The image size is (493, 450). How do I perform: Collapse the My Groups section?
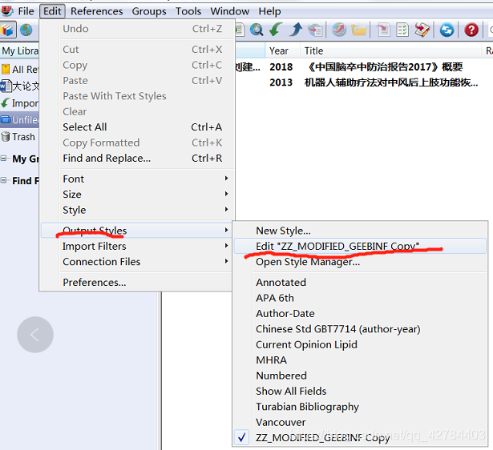3,159
